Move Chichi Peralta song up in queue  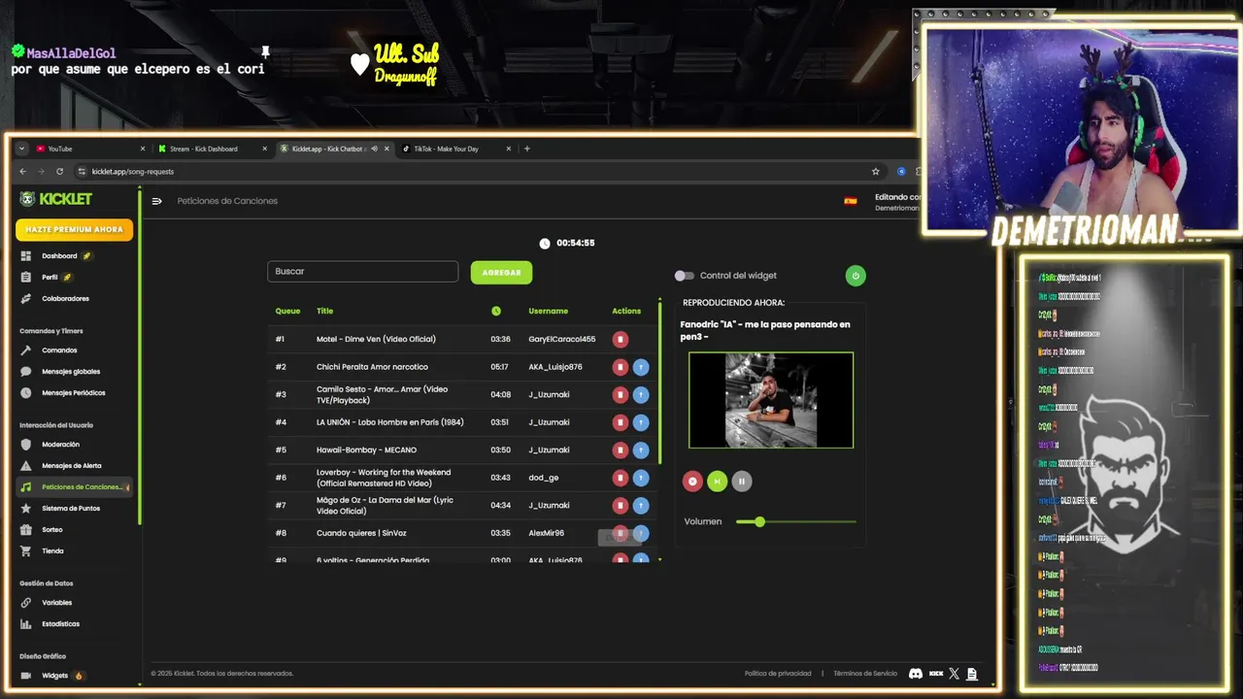tap(641, 367)
